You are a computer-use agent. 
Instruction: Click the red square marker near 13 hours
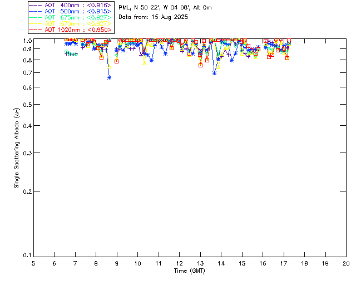[x=200, y=65]
